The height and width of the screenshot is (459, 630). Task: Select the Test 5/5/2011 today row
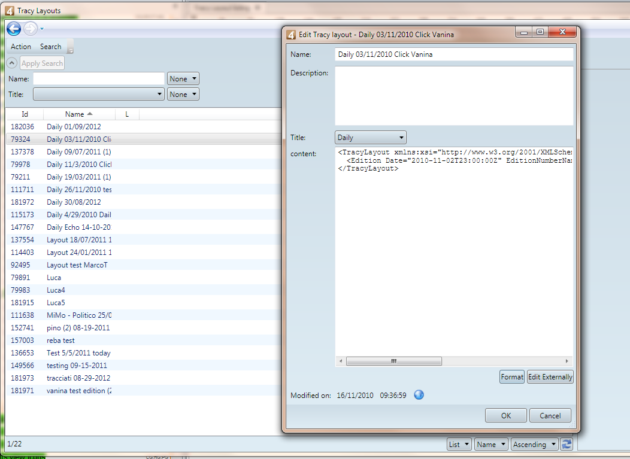(144, 353)
